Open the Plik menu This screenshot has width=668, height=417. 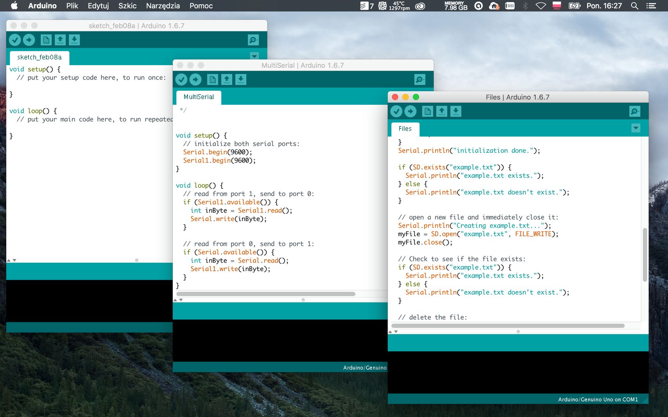pyautogui.click(x=72, y=6)
